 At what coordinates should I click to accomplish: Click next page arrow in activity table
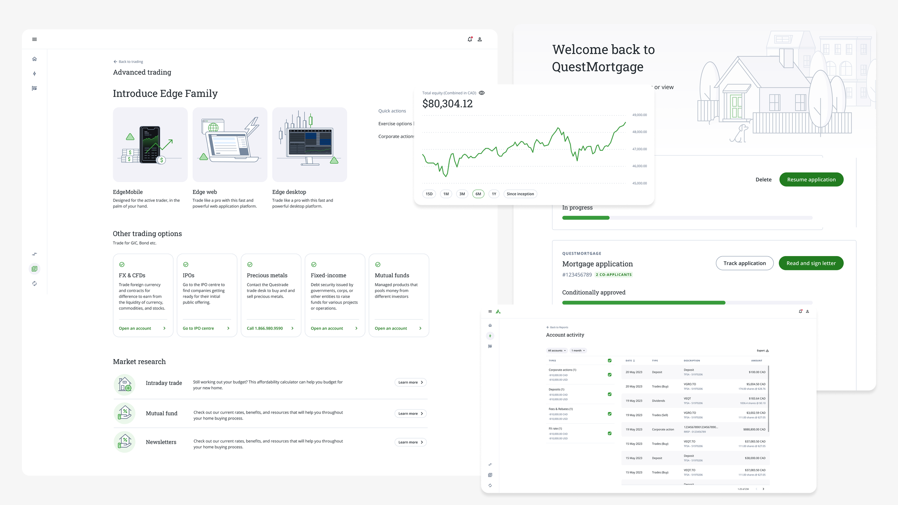click(x=763, y=489)
